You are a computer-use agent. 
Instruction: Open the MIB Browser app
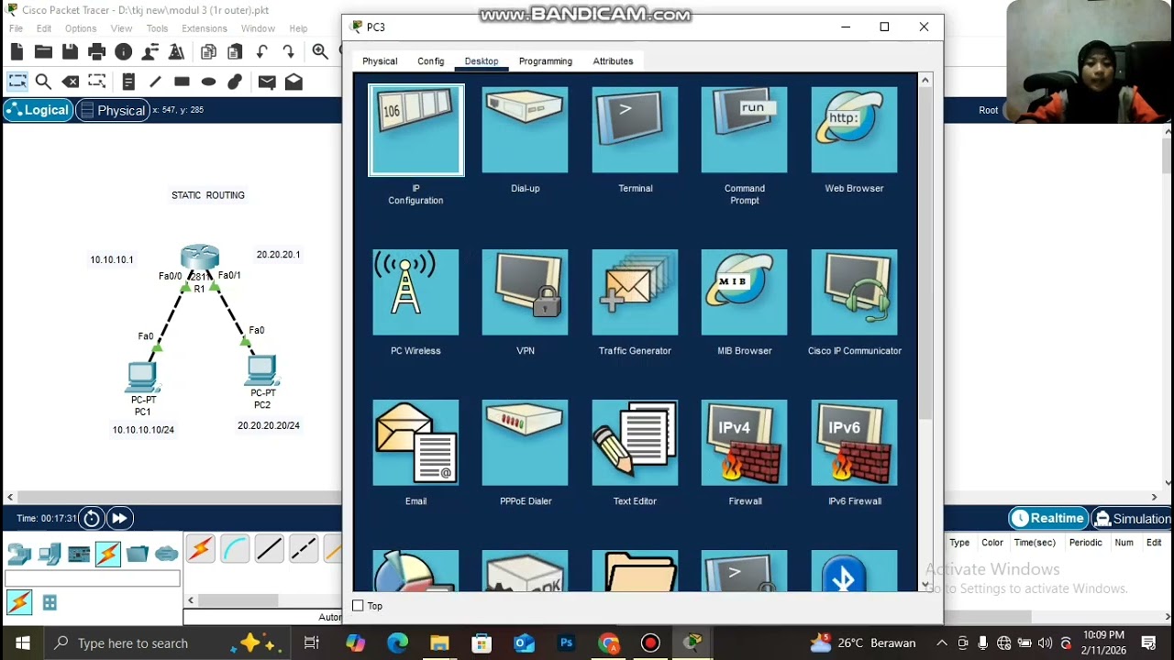pos(744,292)
